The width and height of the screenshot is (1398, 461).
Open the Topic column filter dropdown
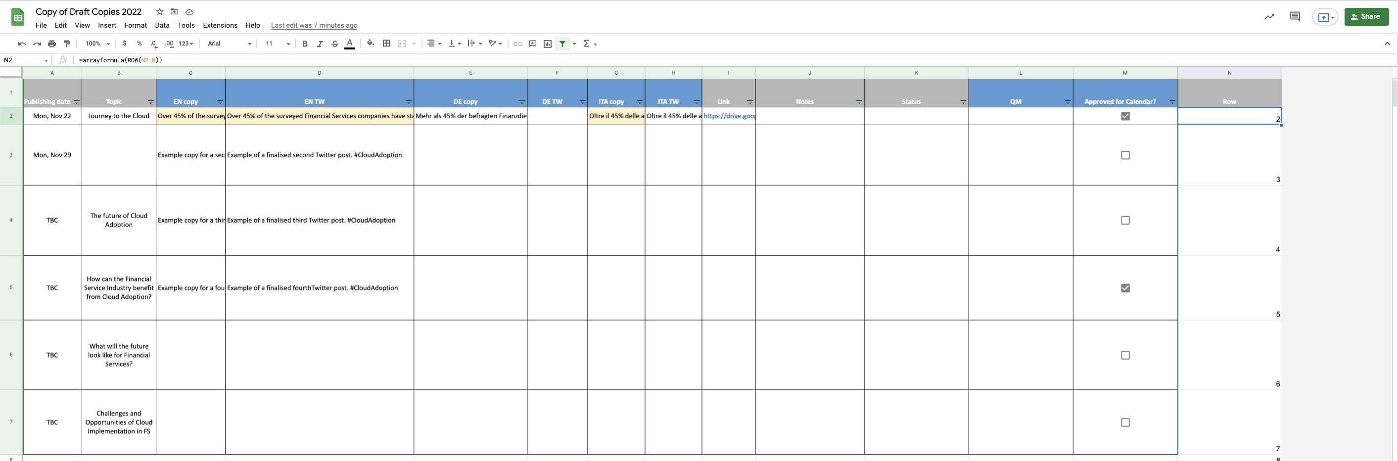[x=150, y=102]
